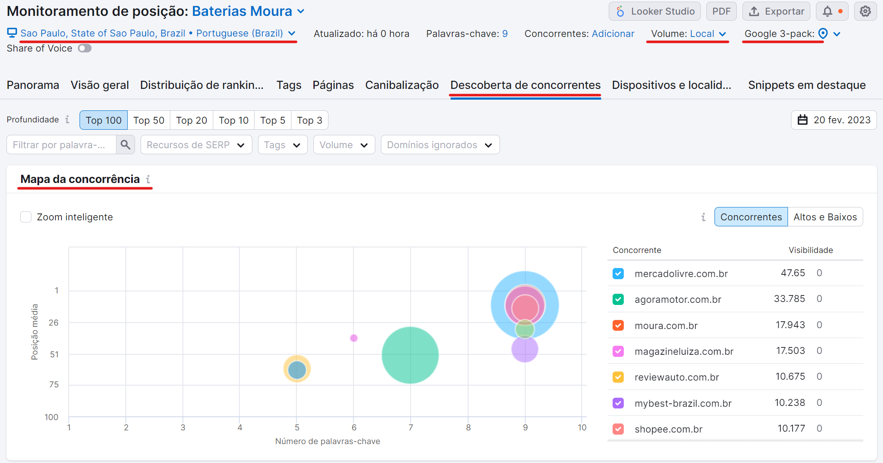This screenshot has width=883, height=463.
Task: Click the magazineluiza.com.br pink color swatch
Action: coord(618,351)
